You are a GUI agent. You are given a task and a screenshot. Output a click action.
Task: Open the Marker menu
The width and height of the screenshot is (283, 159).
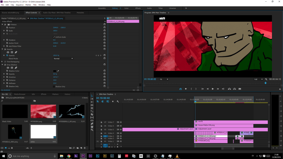[28, 5]
